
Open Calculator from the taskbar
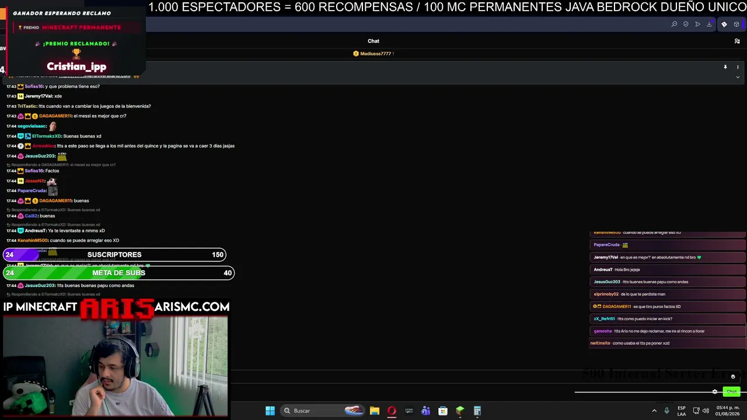(477, 411)
